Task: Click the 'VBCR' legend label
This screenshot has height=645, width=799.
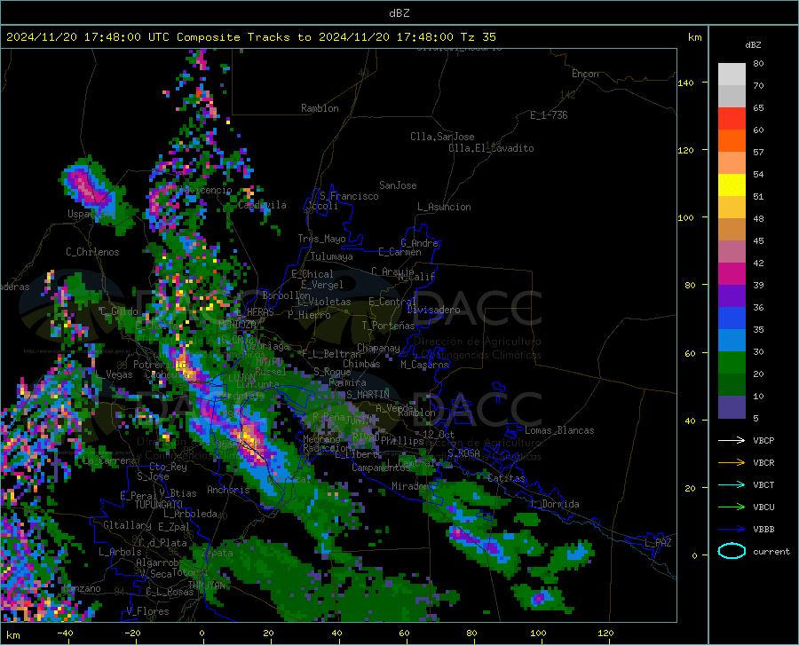Action: tap(763, 463)
